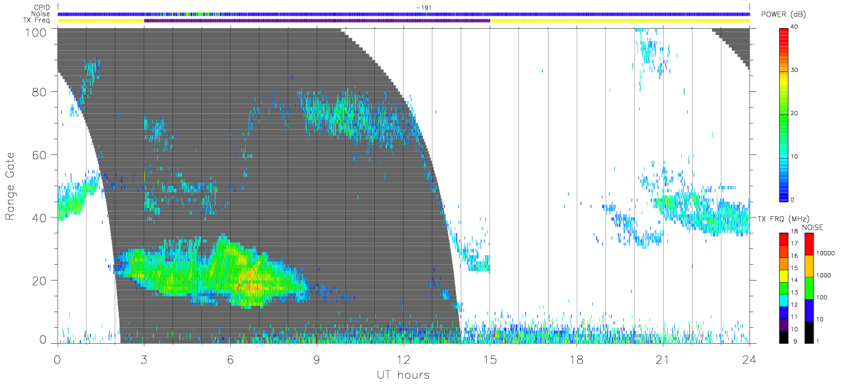This screenshot has height=389, width=843.
Task: Click the 10000 tick on NOISE legend
Action: click(x=825, y=254)
